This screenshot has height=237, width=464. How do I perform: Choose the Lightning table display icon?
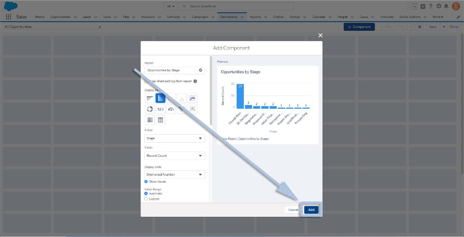click(160, 120)
